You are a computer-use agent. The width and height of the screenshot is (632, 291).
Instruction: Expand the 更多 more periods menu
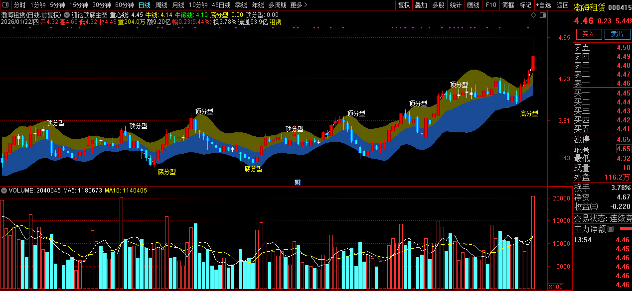tap(299, 5)
